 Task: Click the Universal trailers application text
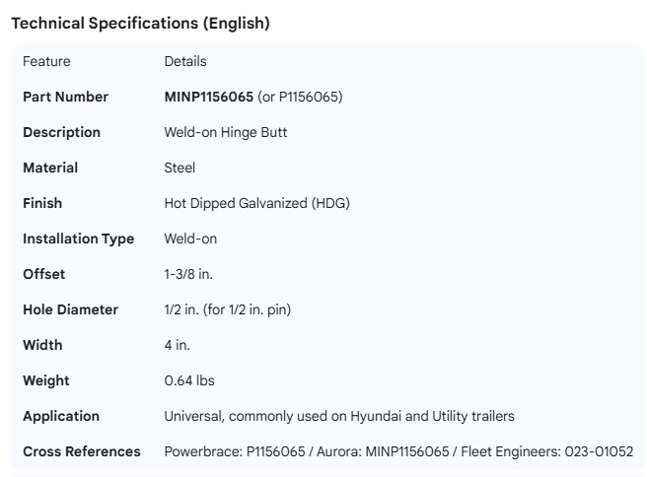point(339,416)
